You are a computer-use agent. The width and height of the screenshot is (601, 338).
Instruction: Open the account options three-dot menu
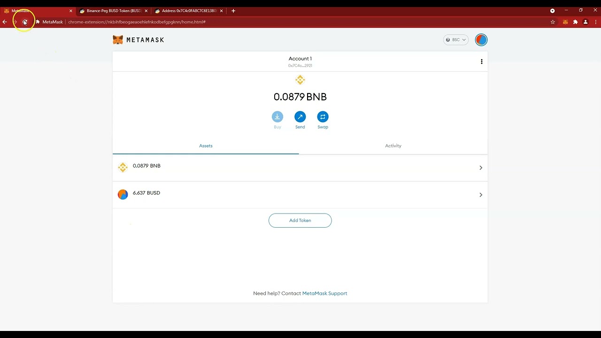(481, 61)
